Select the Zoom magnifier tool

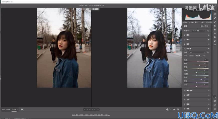pos(215,97)
